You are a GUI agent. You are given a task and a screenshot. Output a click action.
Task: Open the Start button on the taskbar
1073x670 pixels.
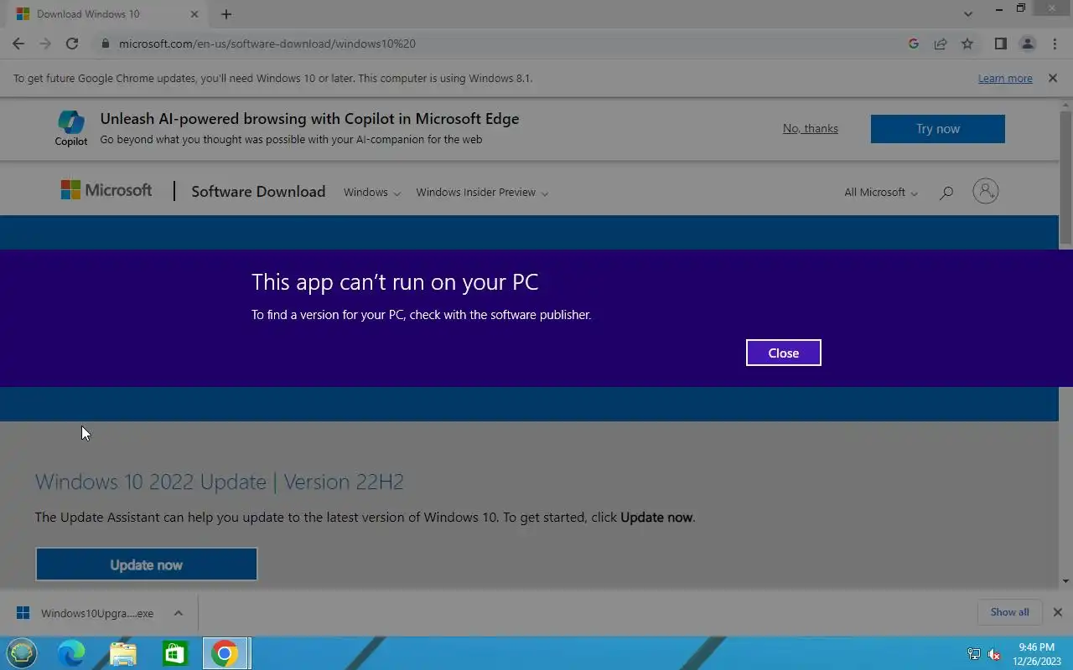tap(22, 653)
